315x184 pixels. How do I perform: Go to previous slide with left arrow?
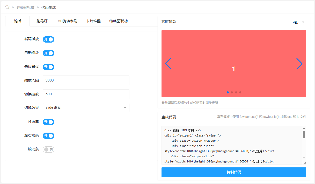tap(168, 64)
